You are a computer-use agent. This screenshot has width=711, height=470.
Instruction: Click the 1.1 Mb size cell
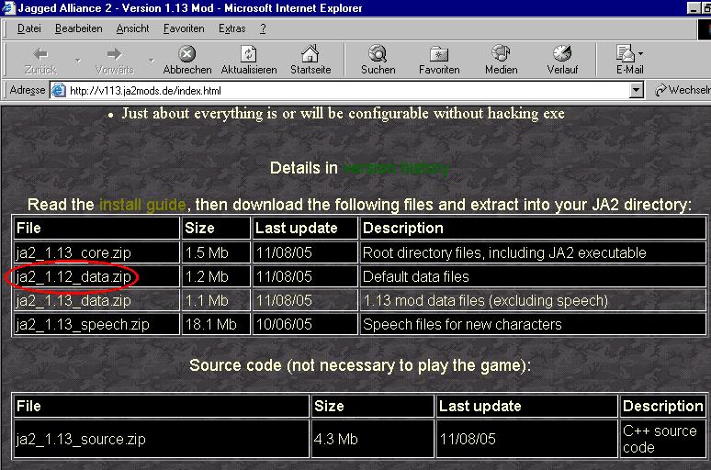coord(216,301)
